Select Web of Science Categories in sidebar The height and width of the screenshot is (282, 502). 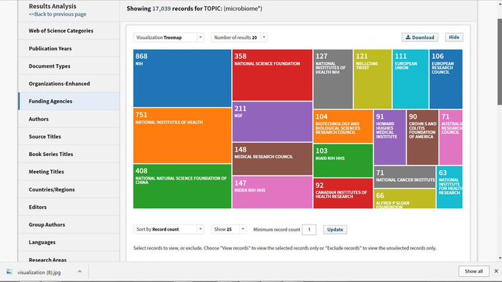pyautogui.click(x=69, y=31)
